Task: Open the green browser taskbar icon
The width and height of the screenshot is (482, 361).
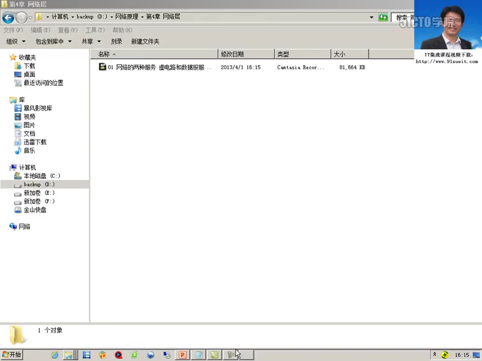Action: tap(135, 355)
